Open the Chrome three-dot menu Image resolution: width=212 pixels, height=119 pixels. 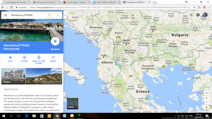click(209, 7)
